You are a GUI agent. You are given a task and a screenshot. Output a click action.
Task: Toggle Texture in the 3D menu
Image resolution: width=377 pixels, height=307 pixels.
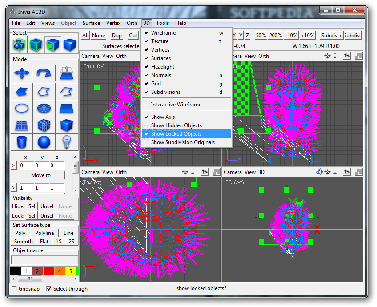pyautogui.click(x=187, y=41)
